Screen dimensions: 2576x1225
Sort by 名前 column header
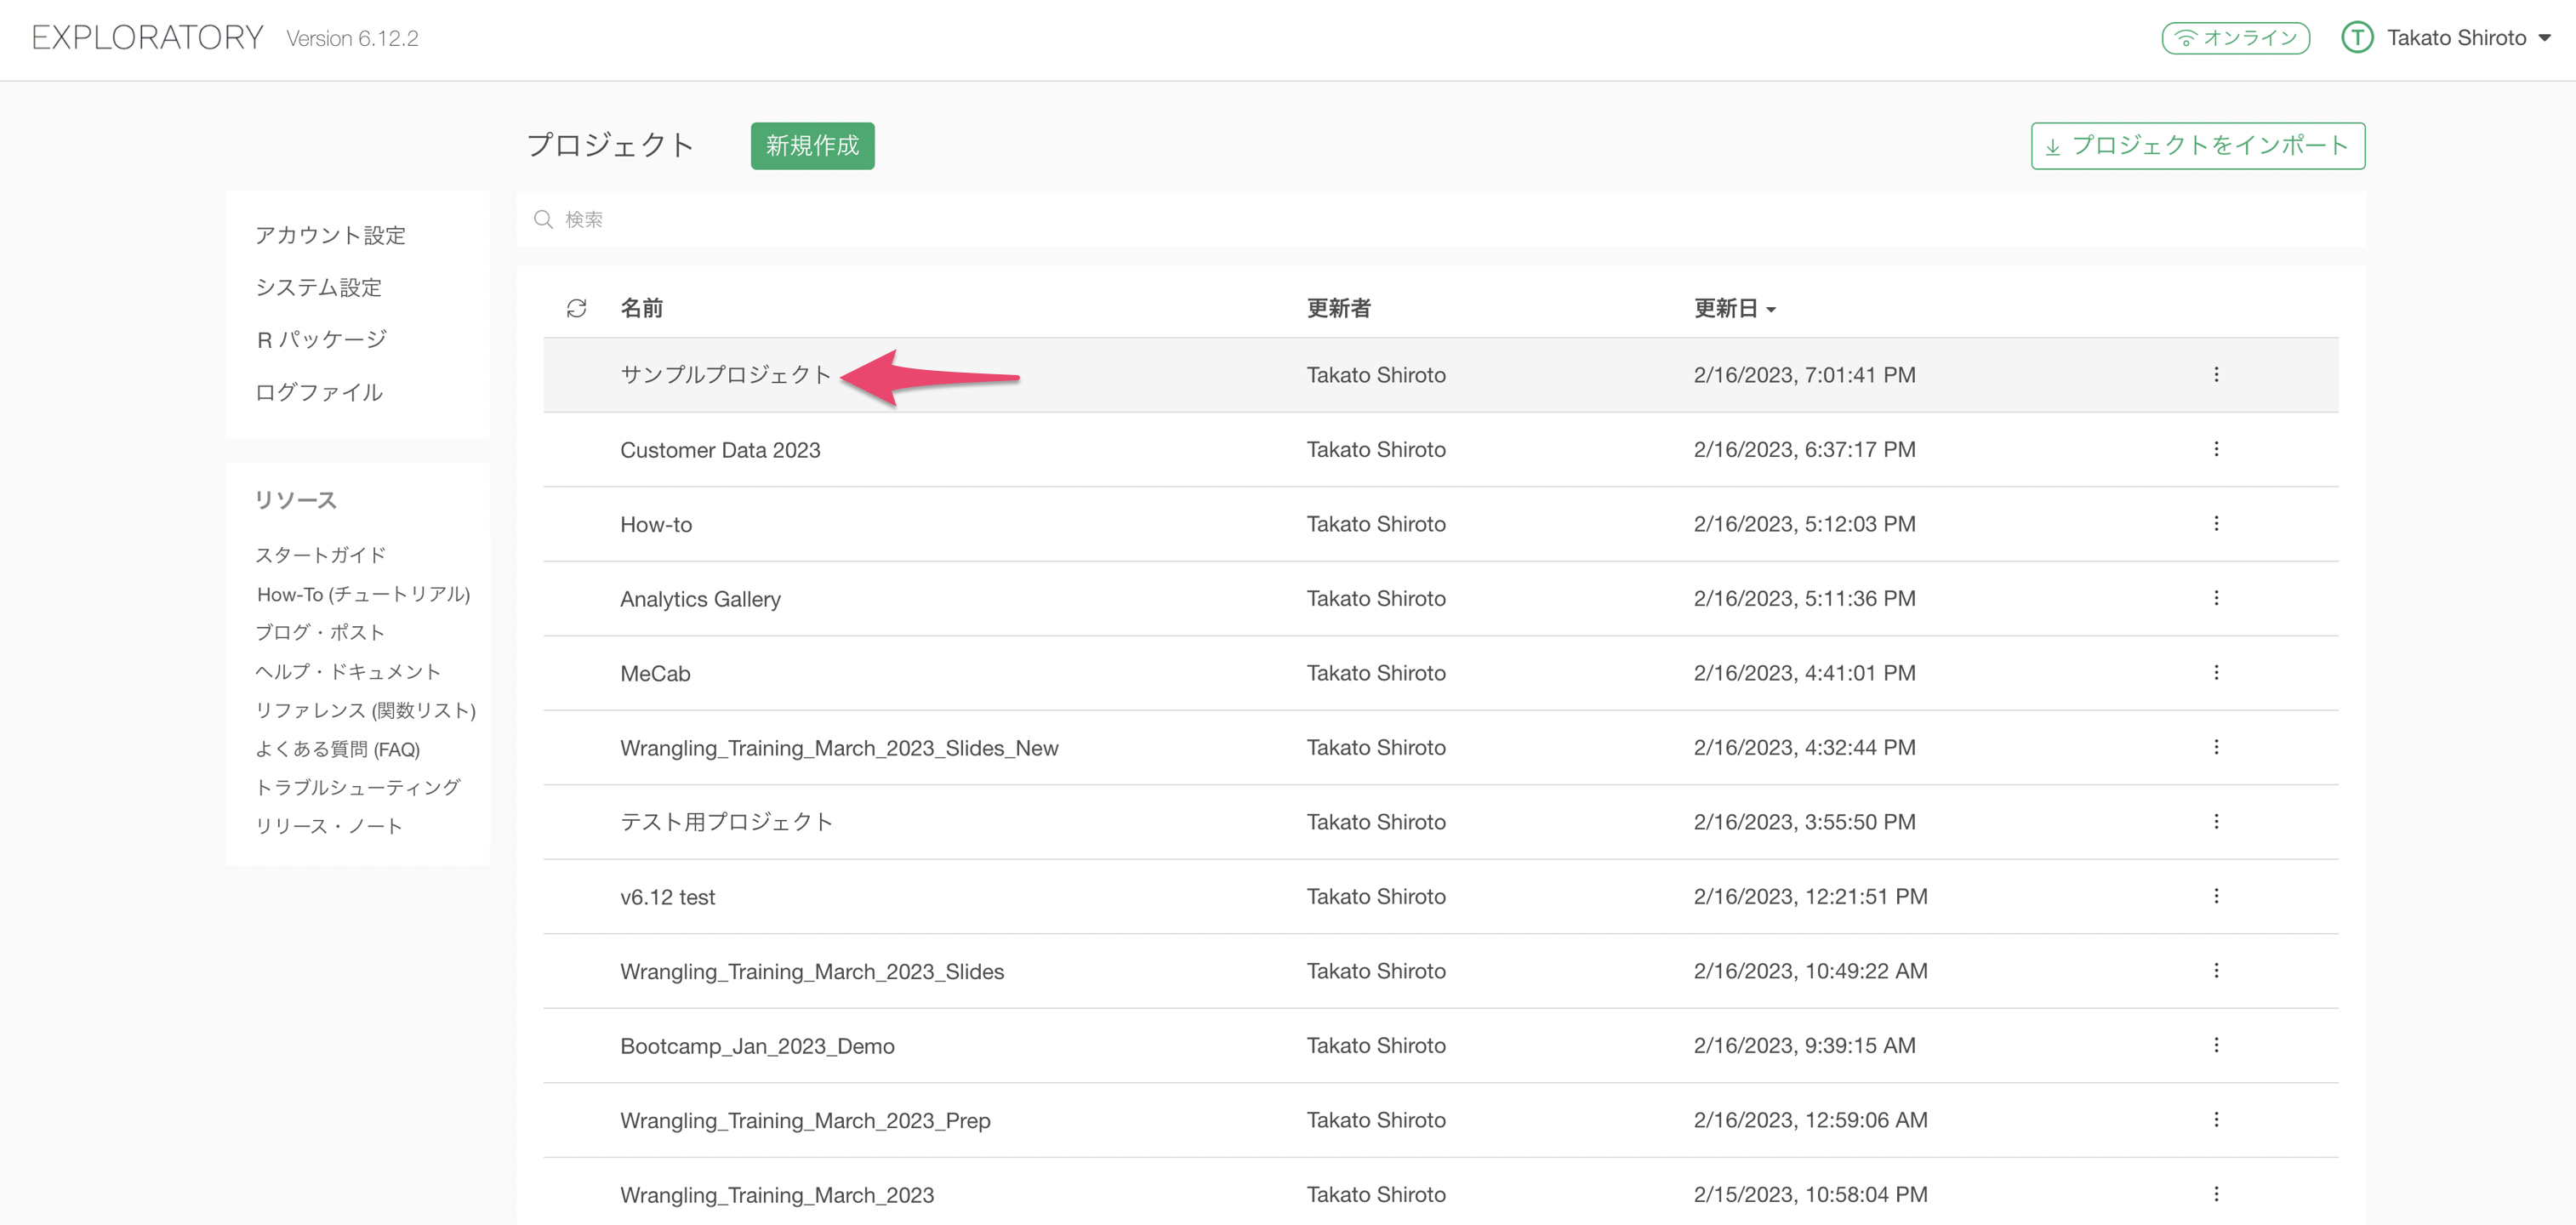pos(641,308)
